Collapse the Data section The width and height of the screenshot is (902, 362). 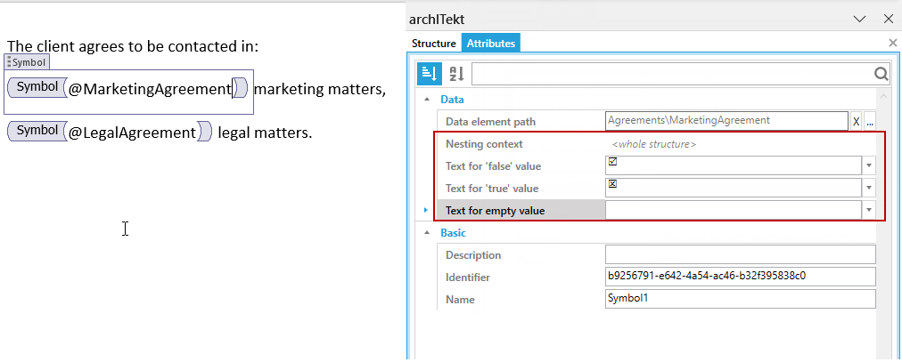(427, 99)
